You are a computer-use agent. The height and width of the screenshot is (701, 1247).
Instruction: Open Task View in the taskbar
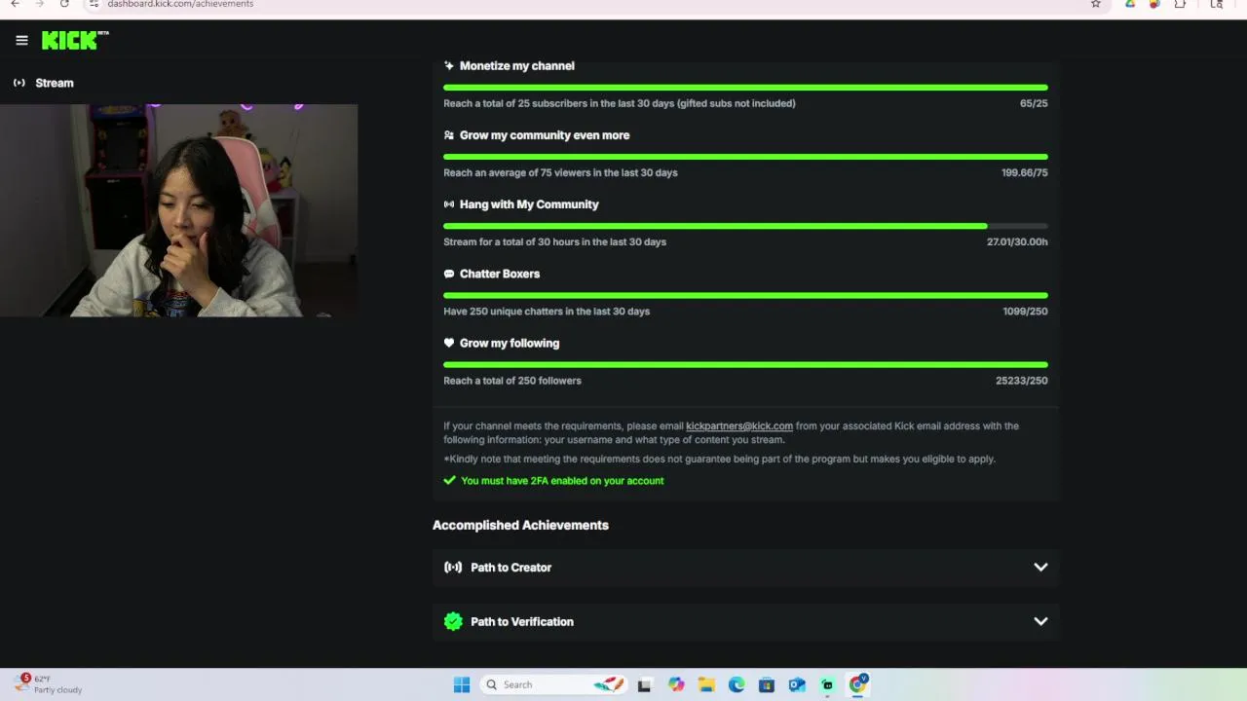click(x=644, y=684)
